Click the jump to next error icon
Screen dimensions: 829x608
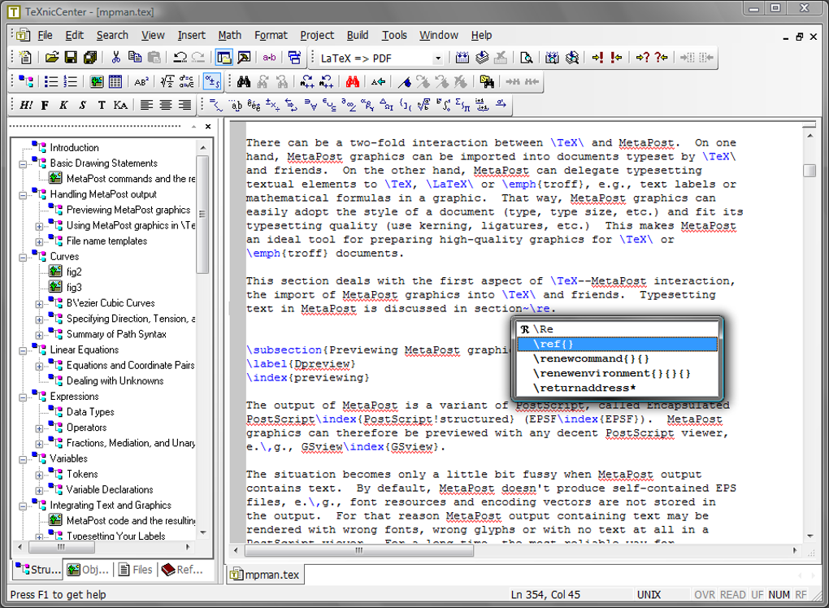coord(598,58)
